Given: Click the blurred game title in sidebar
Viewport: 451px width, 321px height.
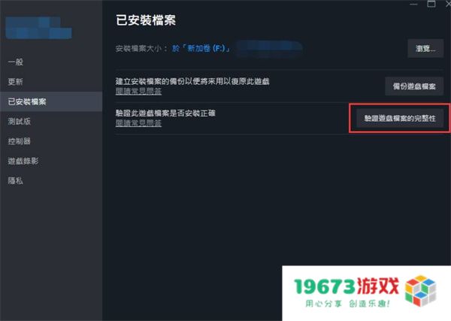Looking at the screenshot, I should pyautogui.click(x=38, y=28).
